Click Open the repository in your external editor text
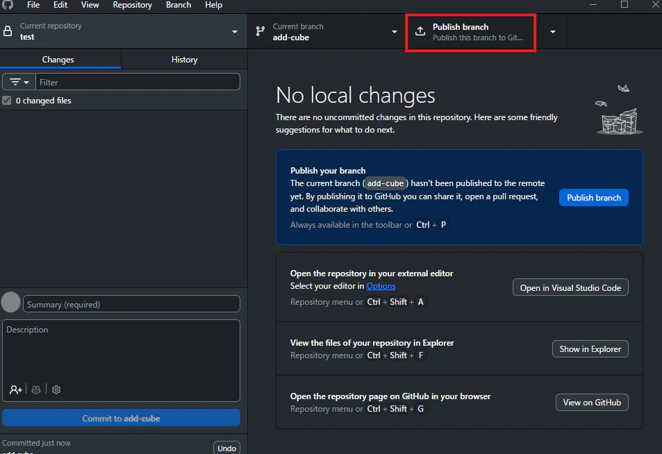Image resolution: width=662 pixels, height=454 pixels. coord(372,274)
